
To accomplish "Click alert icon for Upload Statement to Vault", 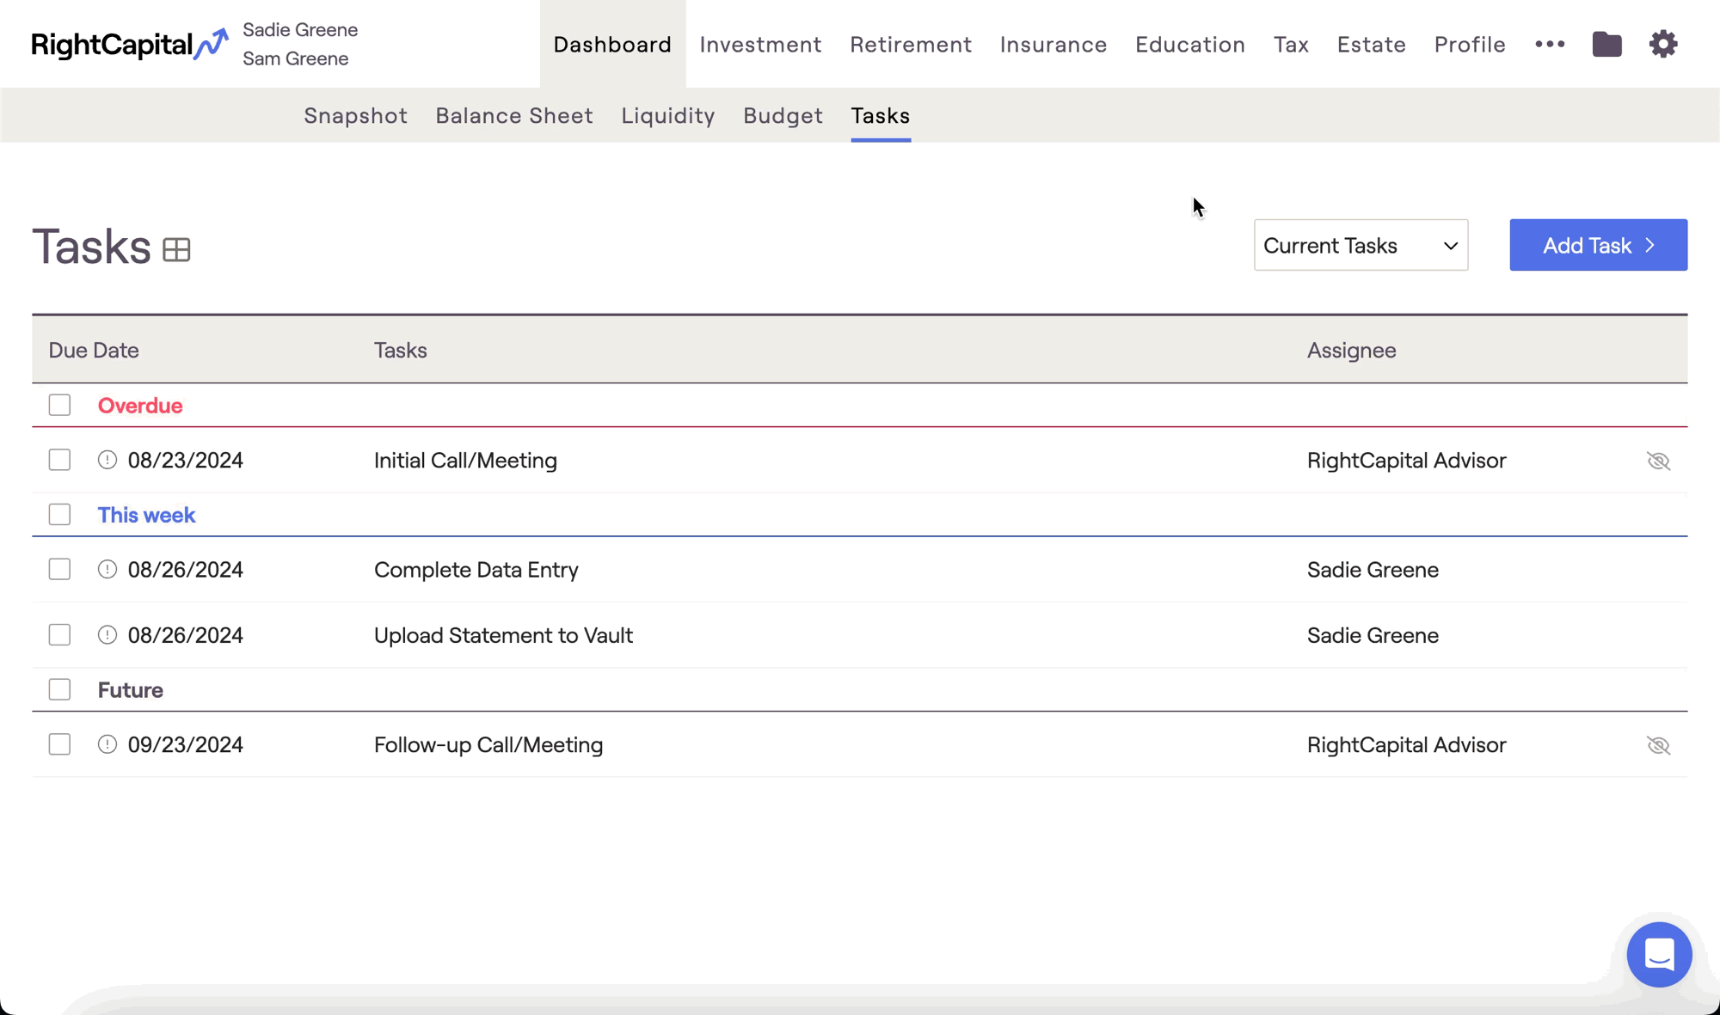I will click(107, 634).
